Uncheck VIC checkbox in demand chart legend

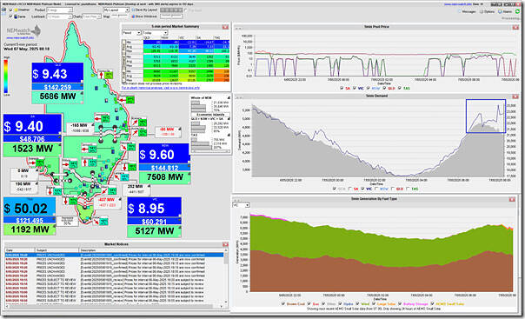[x=363, y=189]
